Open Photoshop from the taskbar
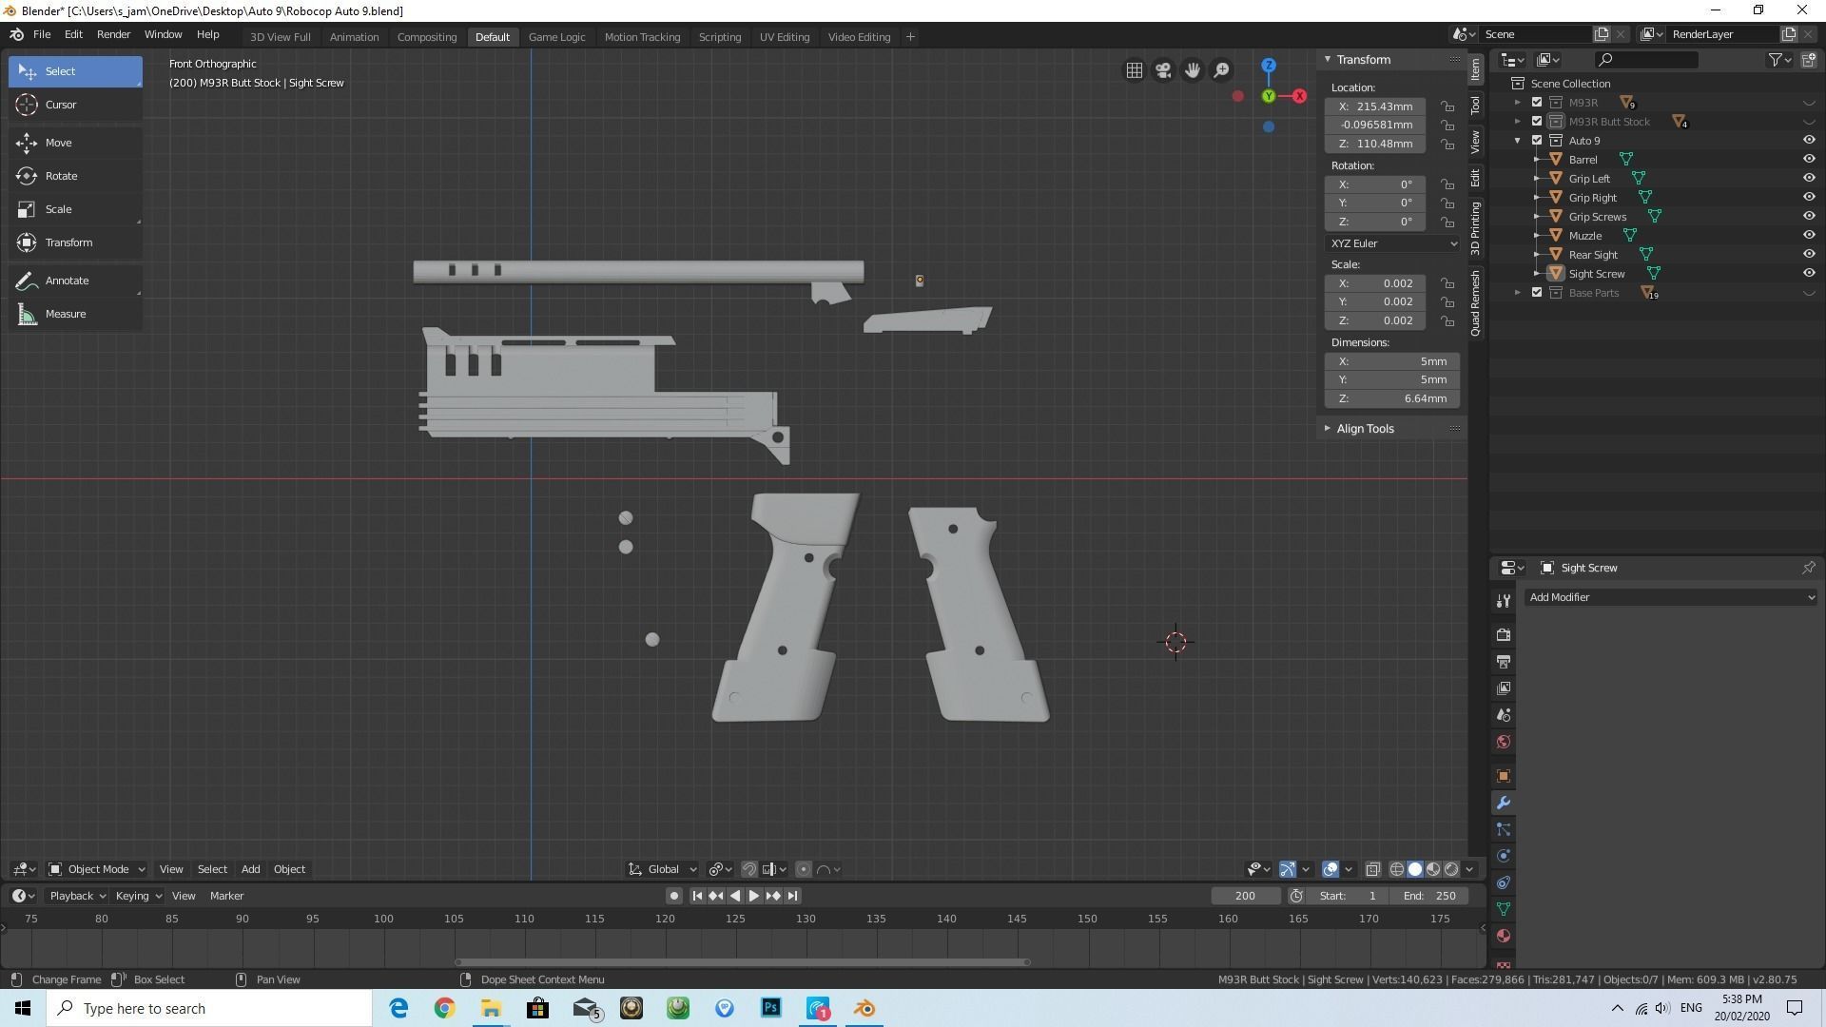Screen dimensions: 1826x1027 tap(771, 1008)
